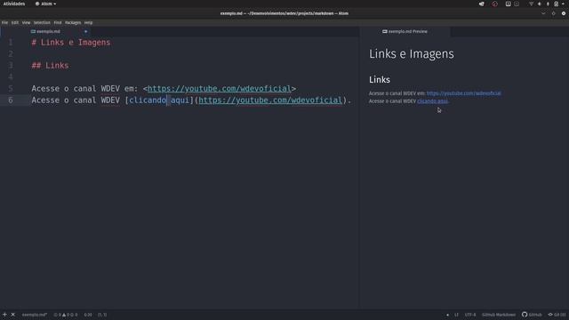Open Atividades overview

tap(14, 4)
